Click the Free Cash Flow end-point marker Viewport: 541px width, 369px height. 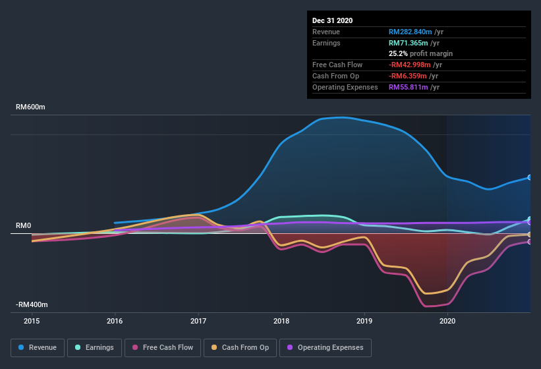[530, 242]
